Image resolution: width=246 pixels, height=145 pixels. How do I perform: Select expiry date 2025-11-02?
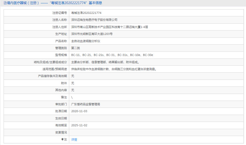tap(79, 125)
